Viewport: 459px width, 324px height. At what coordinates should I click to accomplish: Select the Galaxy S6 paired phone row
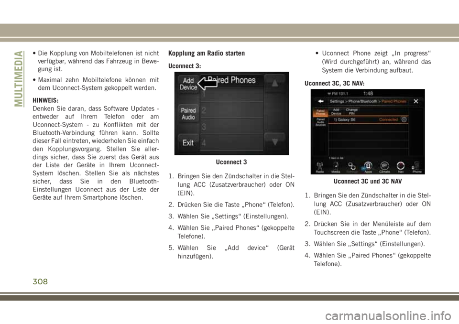pyautogui.click(x=368, y=119)
